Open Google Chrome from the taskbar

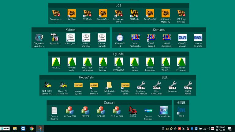32,129
